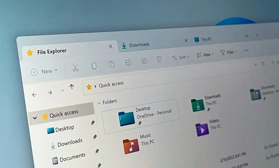Open the Documents folder tile
Viewport: 279px width, 168px height.
tap(264, 93)
